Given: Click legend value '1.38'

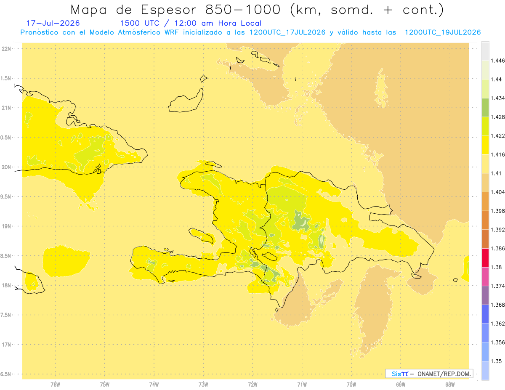Looking at the screenshot, I should [497, 267].
